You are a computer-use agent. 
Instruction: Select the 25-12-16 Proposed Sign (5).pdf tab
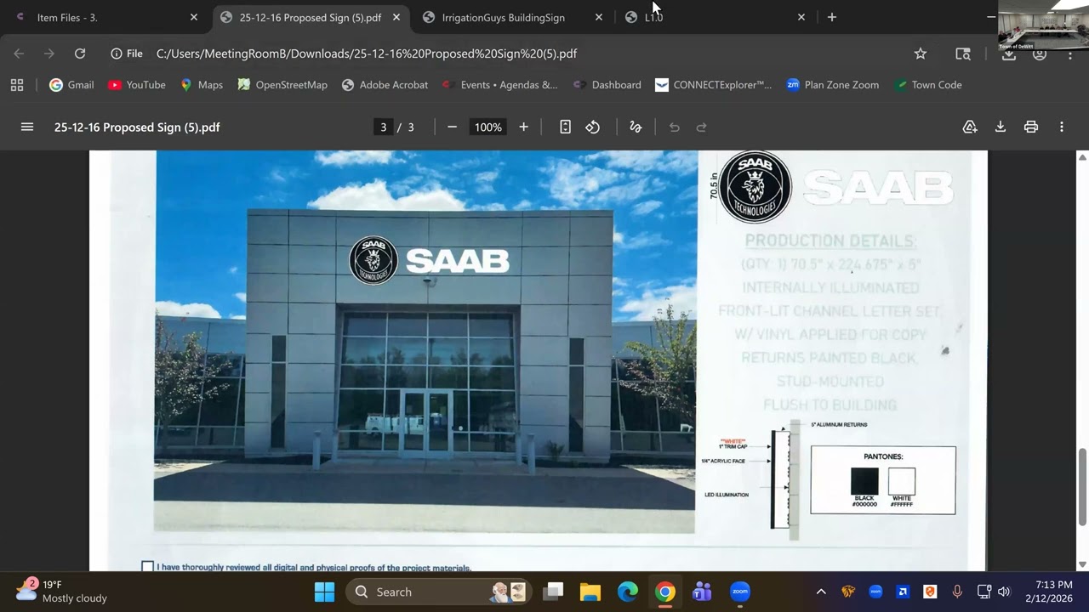click(310, 17)
